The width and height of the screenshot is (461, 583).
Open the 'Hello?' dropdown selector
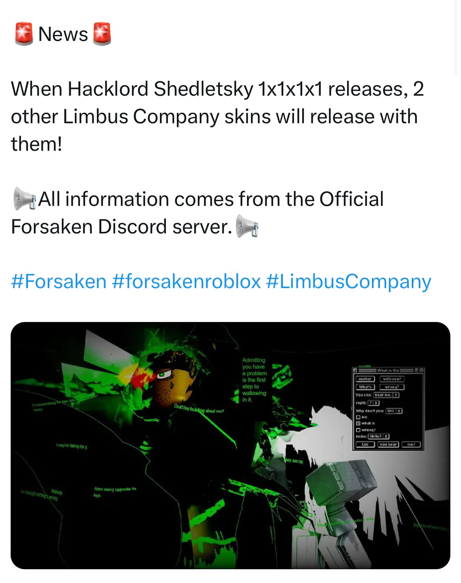[379, 436]
